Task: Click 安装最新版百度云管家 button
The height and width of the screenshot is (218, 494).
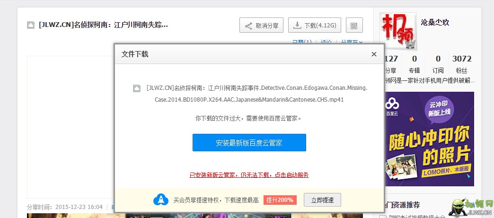Action: pos(249,143)
